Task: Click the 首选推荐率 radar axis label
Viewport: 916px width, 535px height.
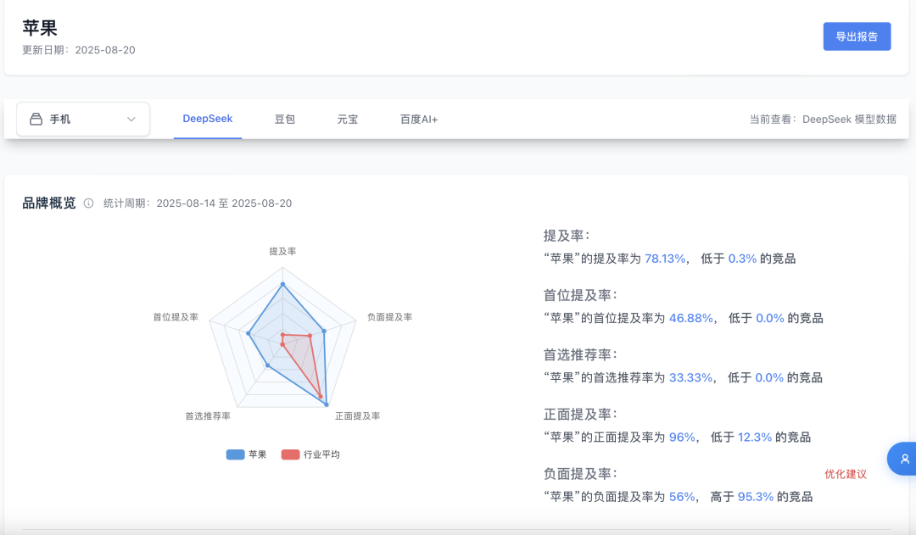Action: [x=208, y=415]
